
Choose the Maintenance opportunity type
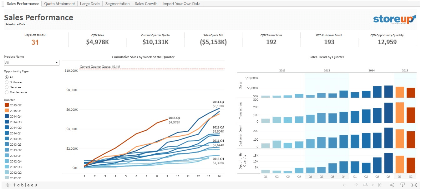pyautogui.click(x=7, y=92)
